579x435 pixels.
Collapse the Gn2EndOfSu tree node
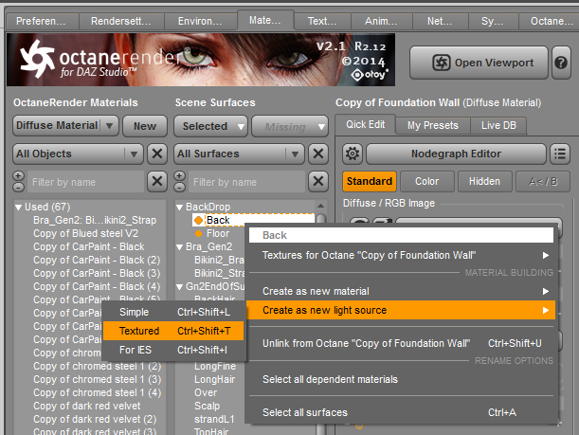(179, 287)
